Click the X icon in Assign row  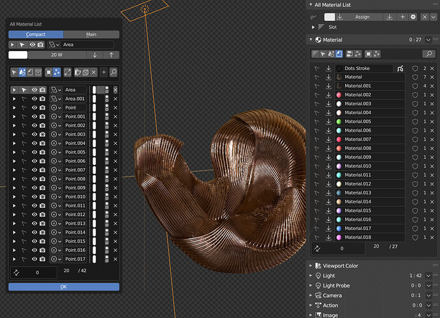(x=425, y=17)
